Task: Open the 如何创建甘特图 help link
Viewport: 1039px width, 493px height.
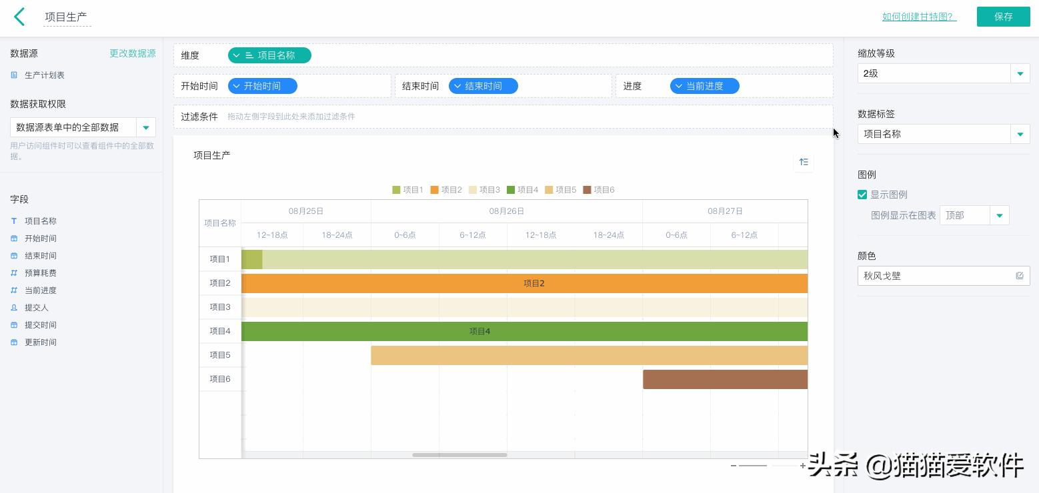Action: click(919, 17)
